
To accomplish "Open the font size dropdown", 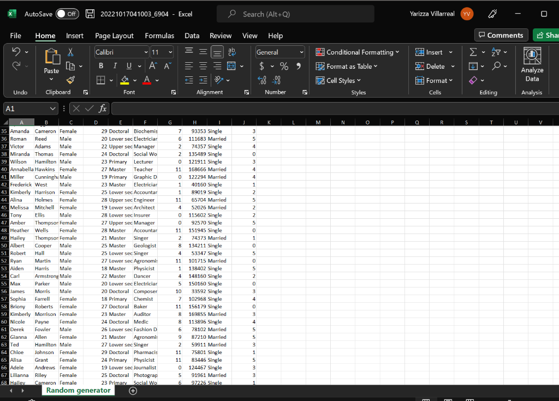I will click(x=170, y=52).
